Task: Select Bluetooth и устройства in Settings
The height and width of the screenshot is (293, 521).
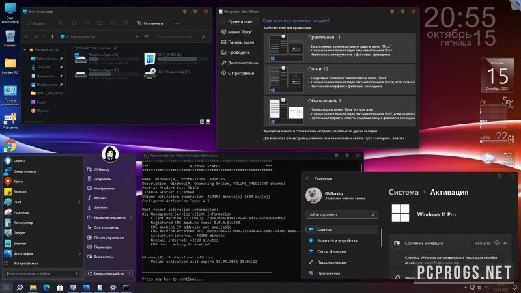Action: coord(343,240)
